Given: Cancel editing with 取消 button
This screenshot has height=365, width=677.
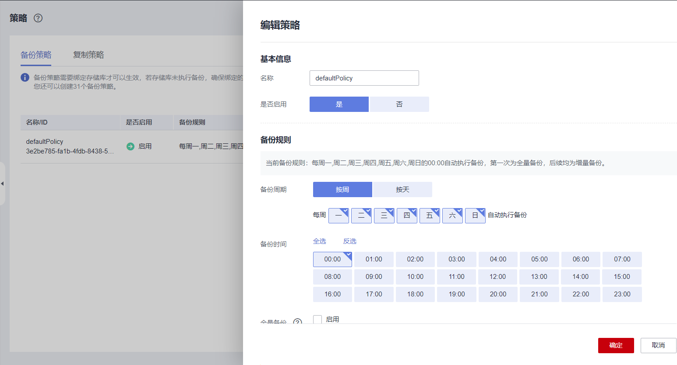Looking at the screenshot, I should pos(658,345).
